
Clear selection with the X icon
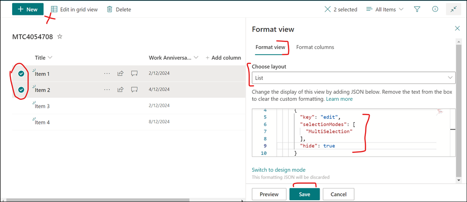(x=327, y=9)
